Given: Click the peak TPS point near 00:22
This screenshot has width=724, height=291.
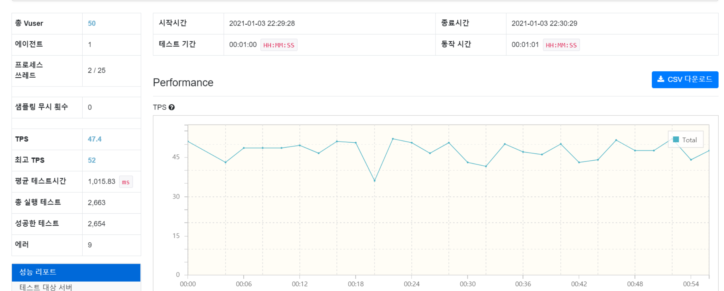Looking at the screenshot, I should pos(393,139).
